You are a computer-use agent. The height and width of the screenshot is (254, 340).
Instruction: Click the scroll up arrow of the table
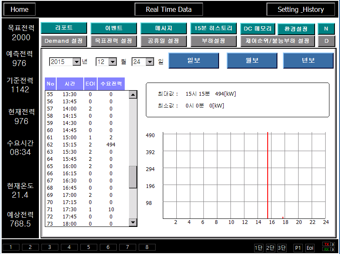[133, 95]
